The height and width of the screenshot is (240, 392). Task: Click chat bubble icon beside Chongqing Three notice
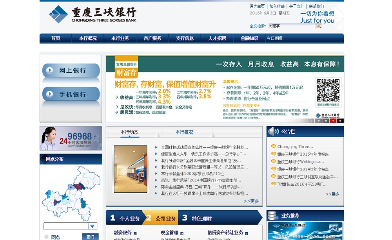pyautogui.click(x=274, y=146)
